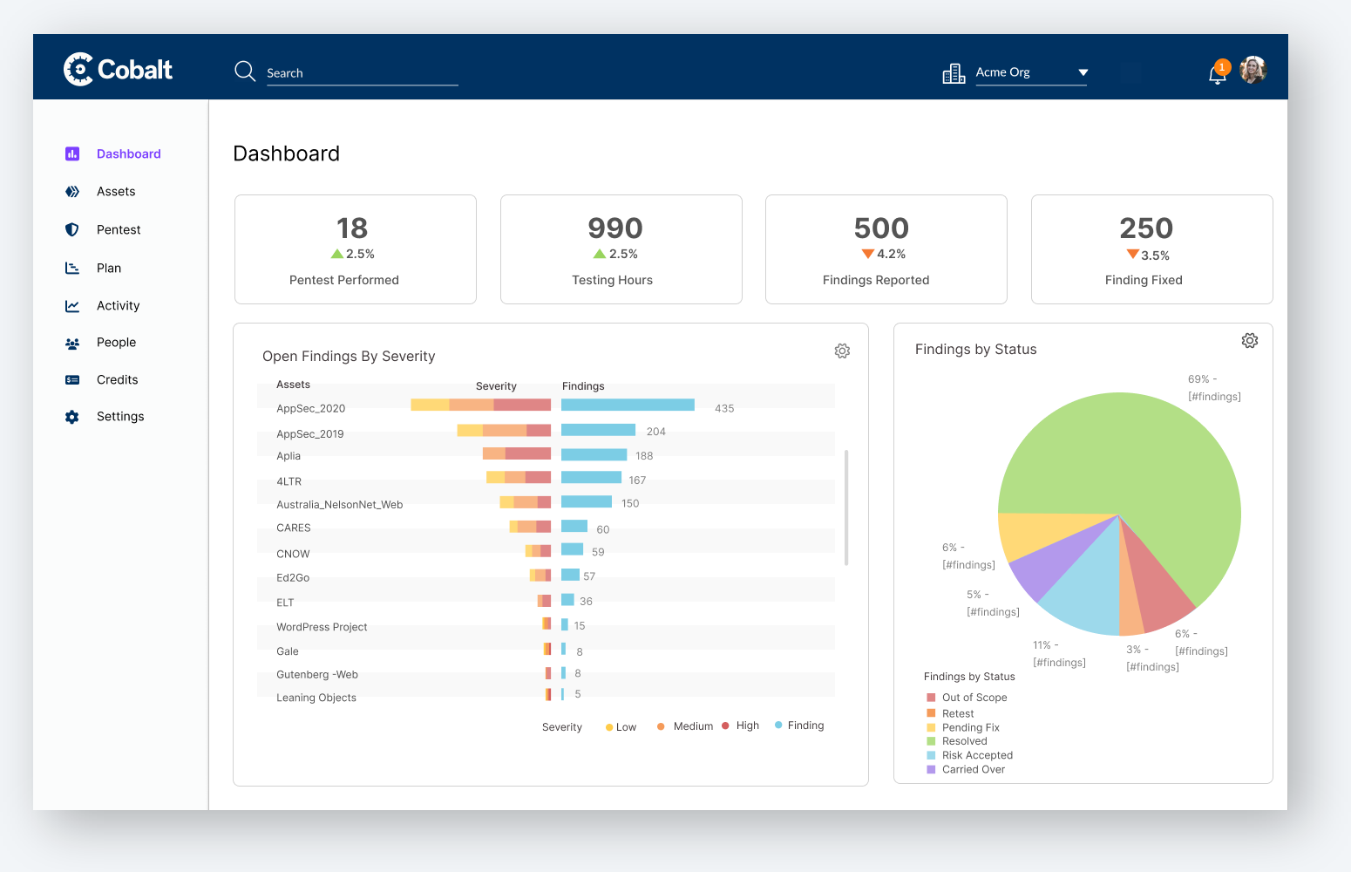This screenshot has width=1351, height=872.
Task: Select the Australia_NelsonNet_Web asset row
Action: [546, 504]
